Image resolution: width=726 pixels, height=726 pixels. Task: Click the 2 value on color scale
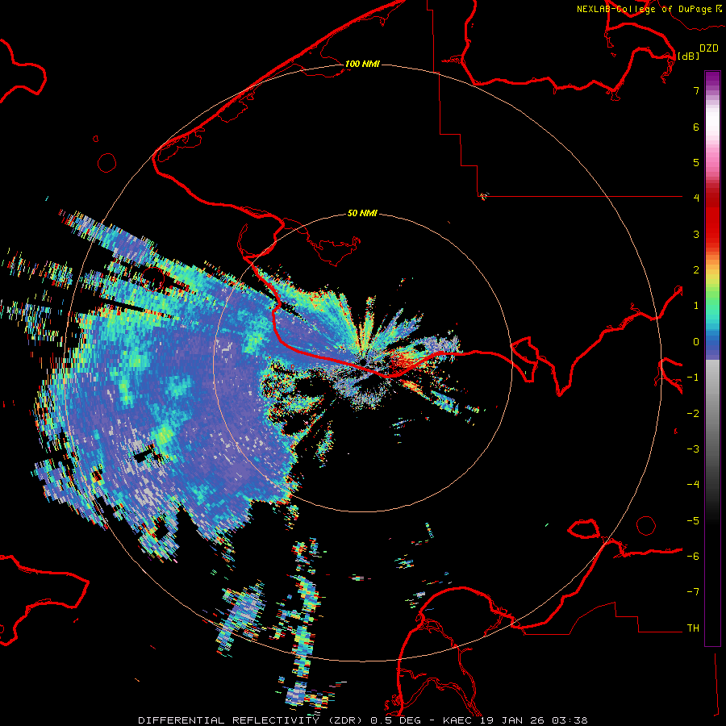(x=696, y=270)
